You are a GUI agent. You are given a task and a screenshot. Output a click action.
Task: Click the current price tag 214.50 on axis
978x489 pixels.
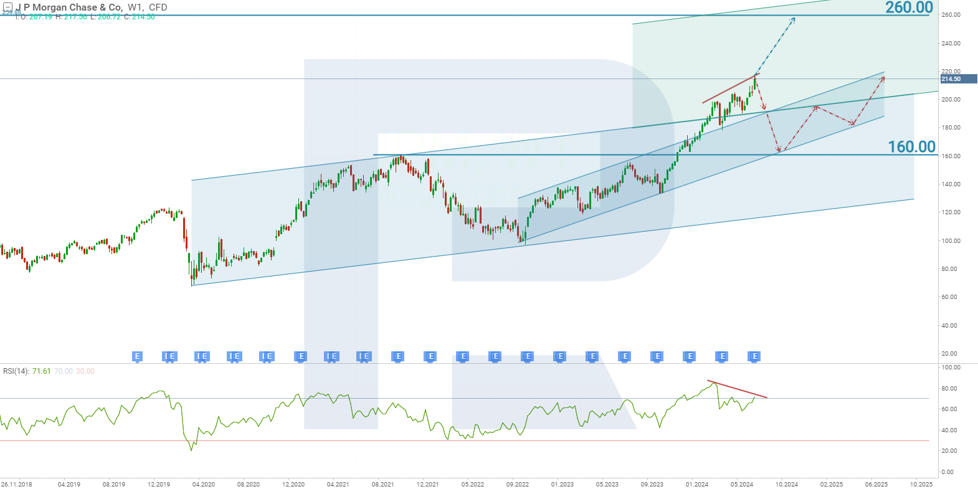point(958,79)
